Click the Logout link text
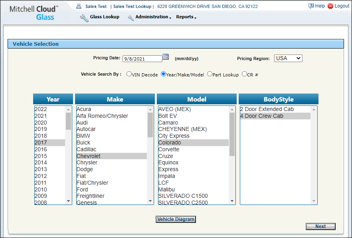 click(x=342, y=6)
